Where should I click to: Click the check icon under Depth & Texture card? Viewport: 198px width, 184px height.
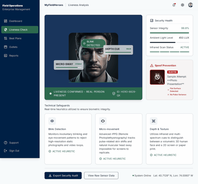tap(151, 155)
